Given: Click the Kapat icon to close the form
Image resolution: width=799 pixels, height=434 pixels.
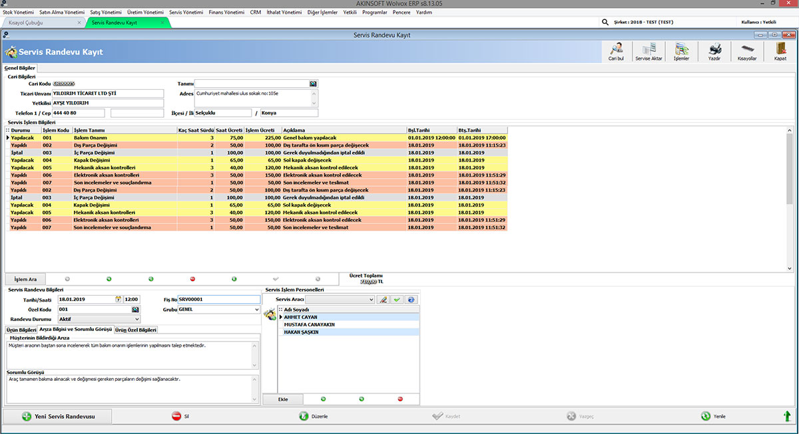Looking at the screenshot, I should 780,51.
